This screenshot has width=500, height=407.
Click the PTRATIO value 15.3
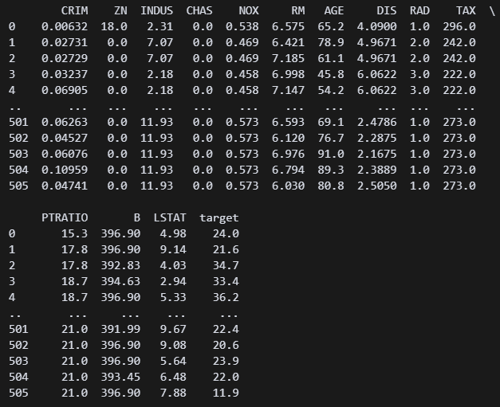tap(75, 233)
